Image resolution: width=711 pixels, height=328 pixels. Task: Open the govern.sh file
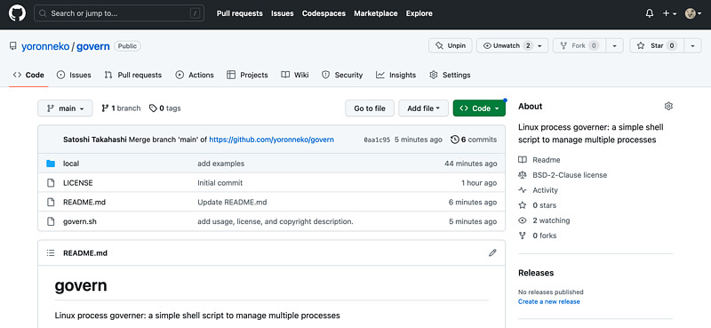pos(80,221)
